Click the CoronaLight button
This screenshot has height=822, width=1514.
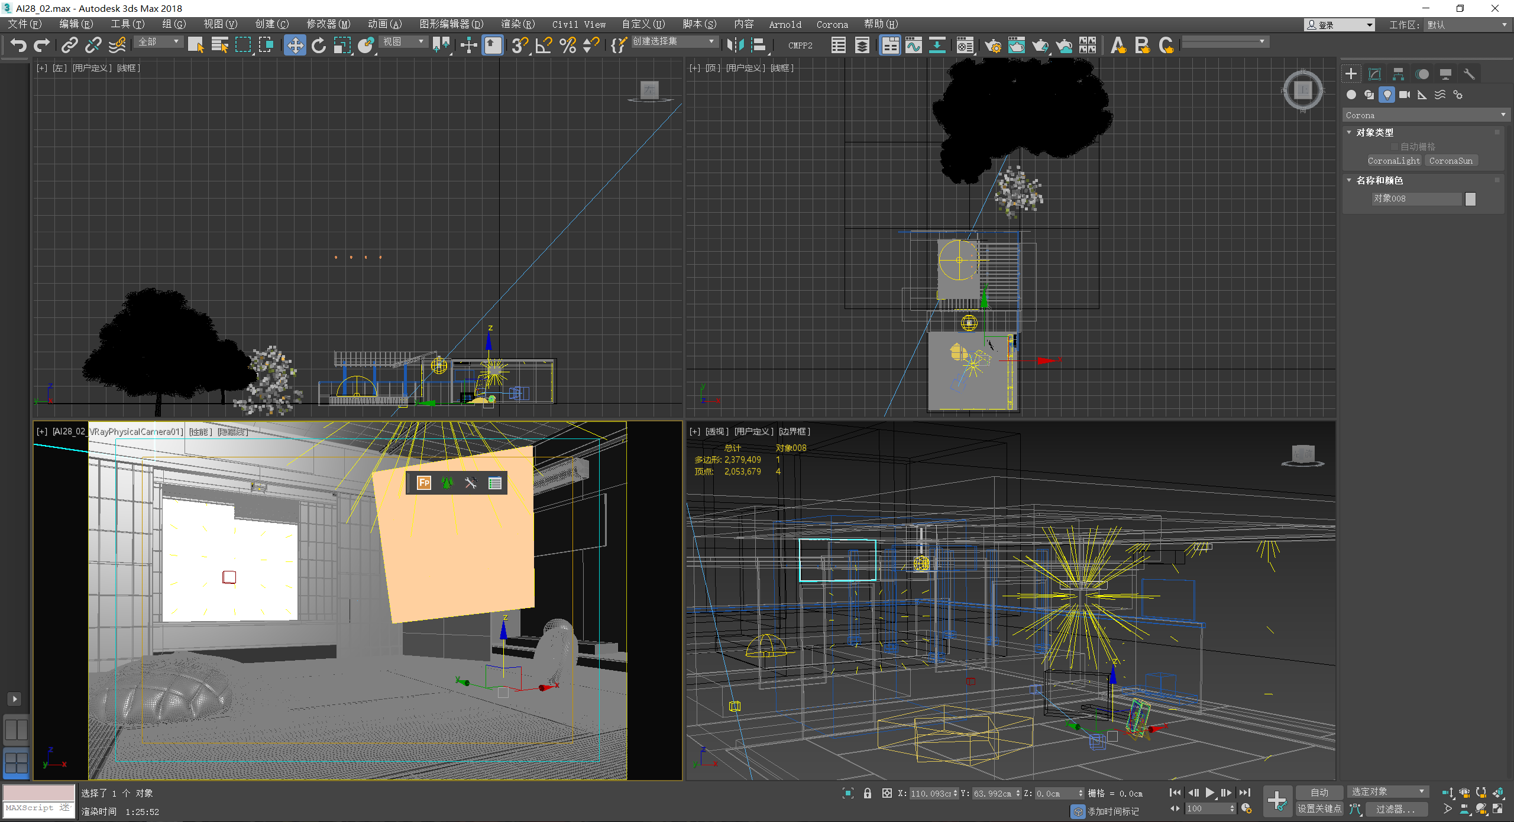[1393, 161]
